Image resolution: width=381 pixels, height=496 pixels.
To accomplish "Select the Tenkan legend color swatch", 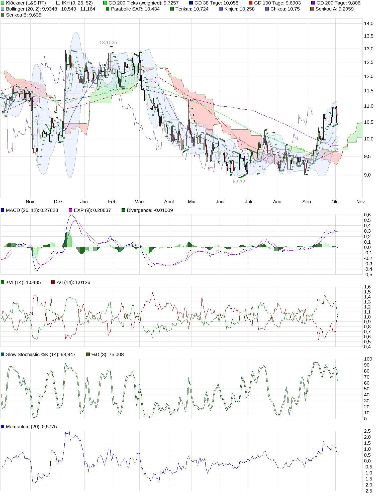I will pyautogui.click(x=172, y=9).
